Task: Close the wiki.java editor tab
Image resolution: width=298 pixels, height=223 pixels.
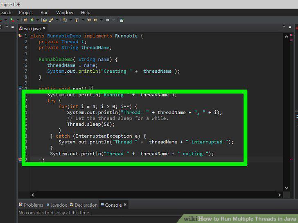Action: click(x=44, y=28)
